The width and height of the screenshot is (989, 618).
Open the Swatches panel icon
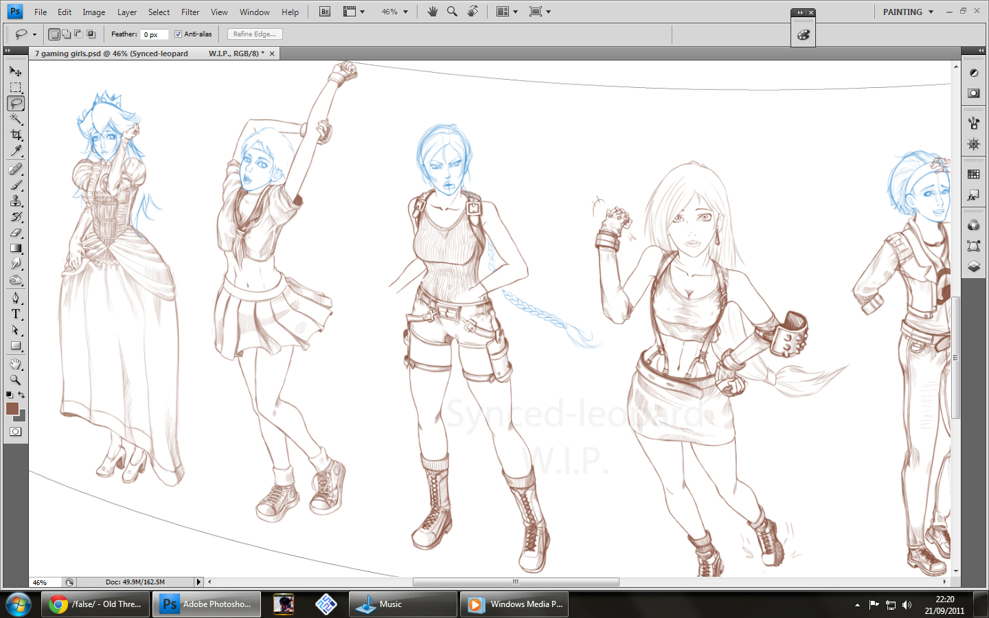[x=973, y=174]
